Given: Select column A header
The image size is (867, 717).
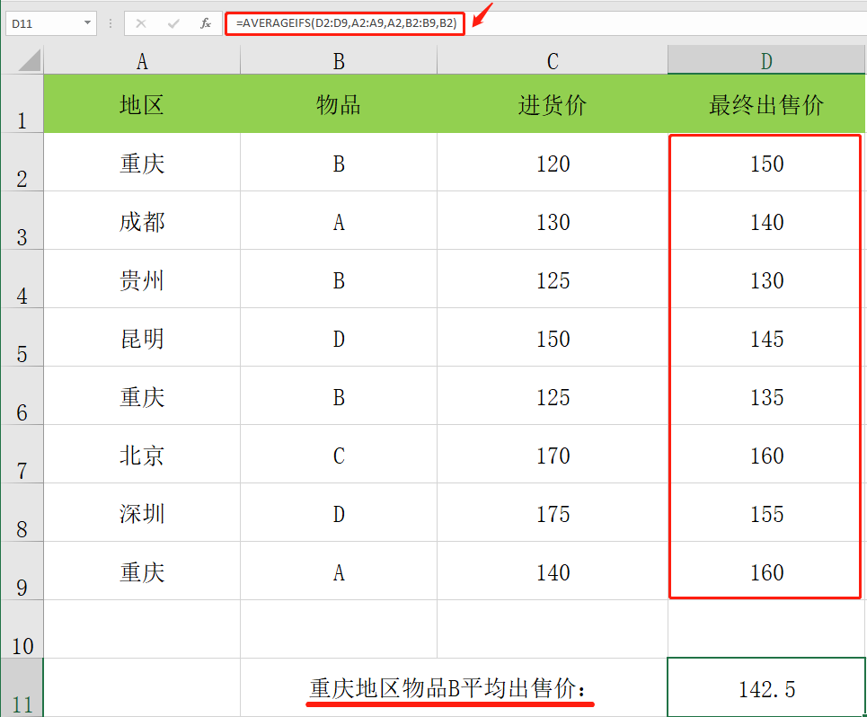Looking at the screenshot, I should 142,59.
